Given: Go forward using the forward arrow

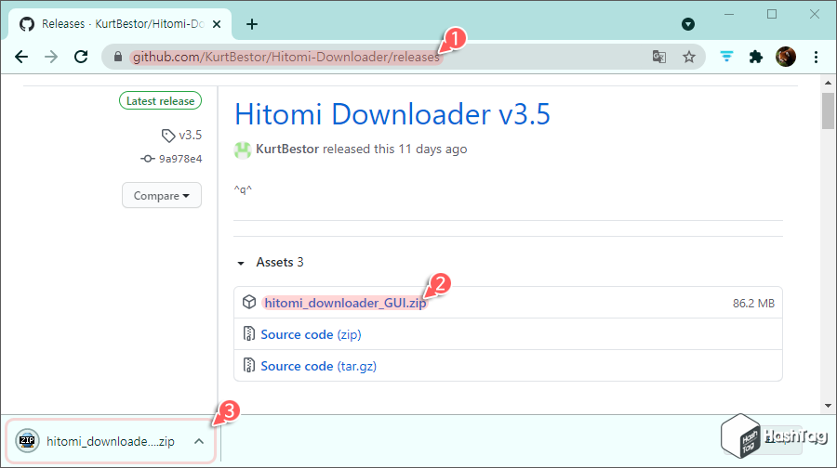Looking at the screenshot, I should point(51,57).
